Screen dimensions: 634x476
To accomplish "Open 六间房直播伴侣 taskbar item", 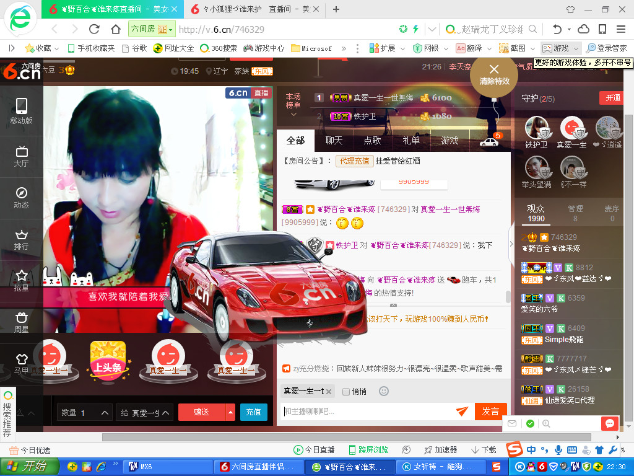I will 259,467.
